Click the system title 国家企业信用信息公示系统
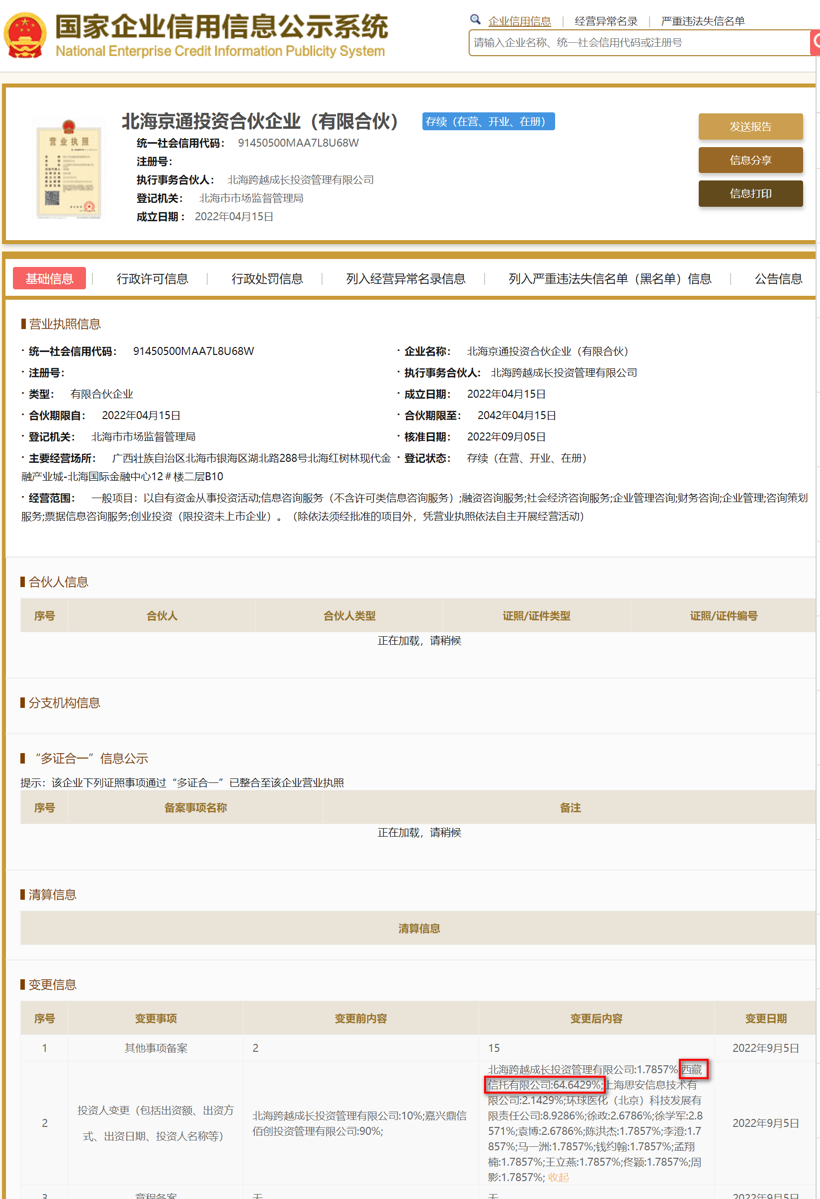Screen dimensions: 820x1199 coord(222,27)
